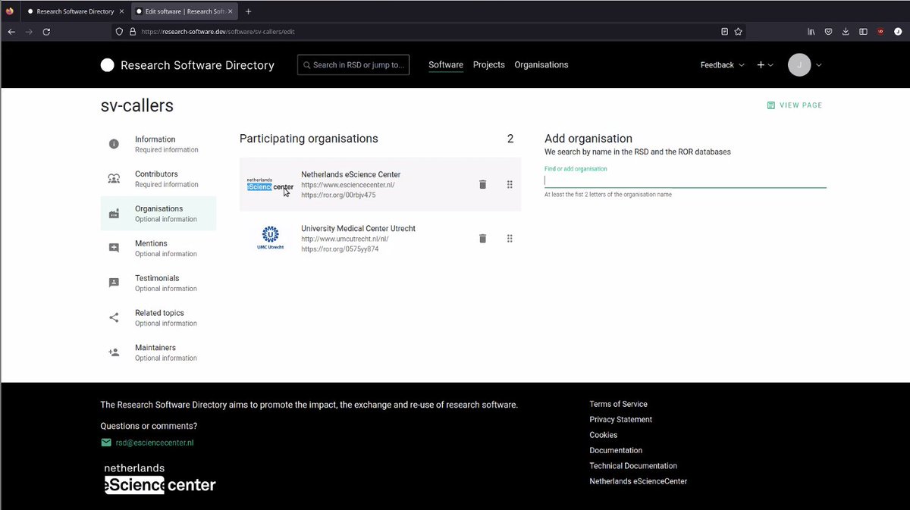The image size is (910, 510).
Task: Open browser downloads icon
Action: coord(846,32)
